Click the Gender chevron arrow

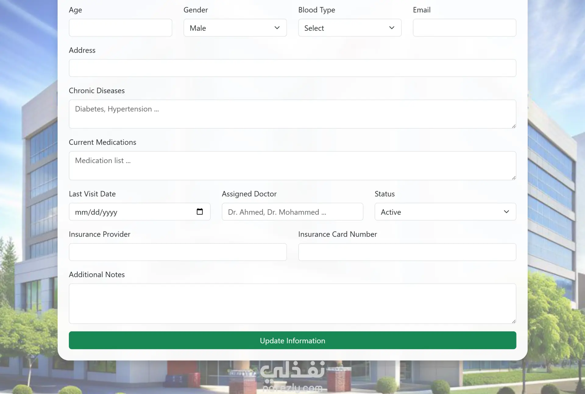click(x=277, y=28)
